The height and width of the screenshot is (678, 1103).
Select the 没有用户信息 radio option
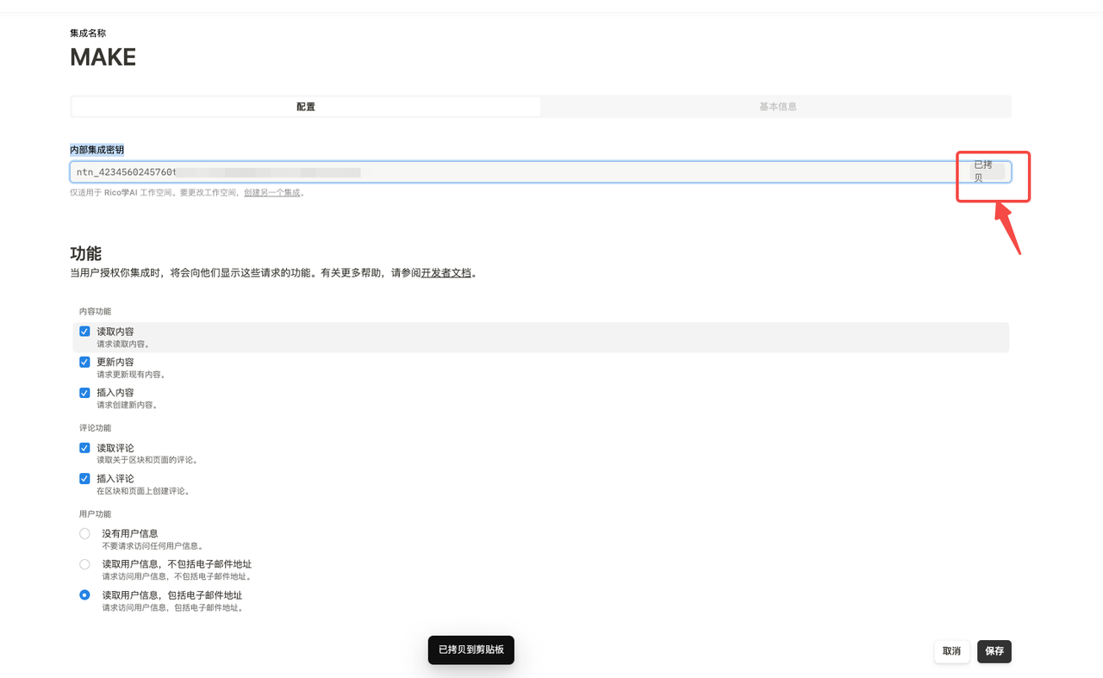(x=84, y=534)
